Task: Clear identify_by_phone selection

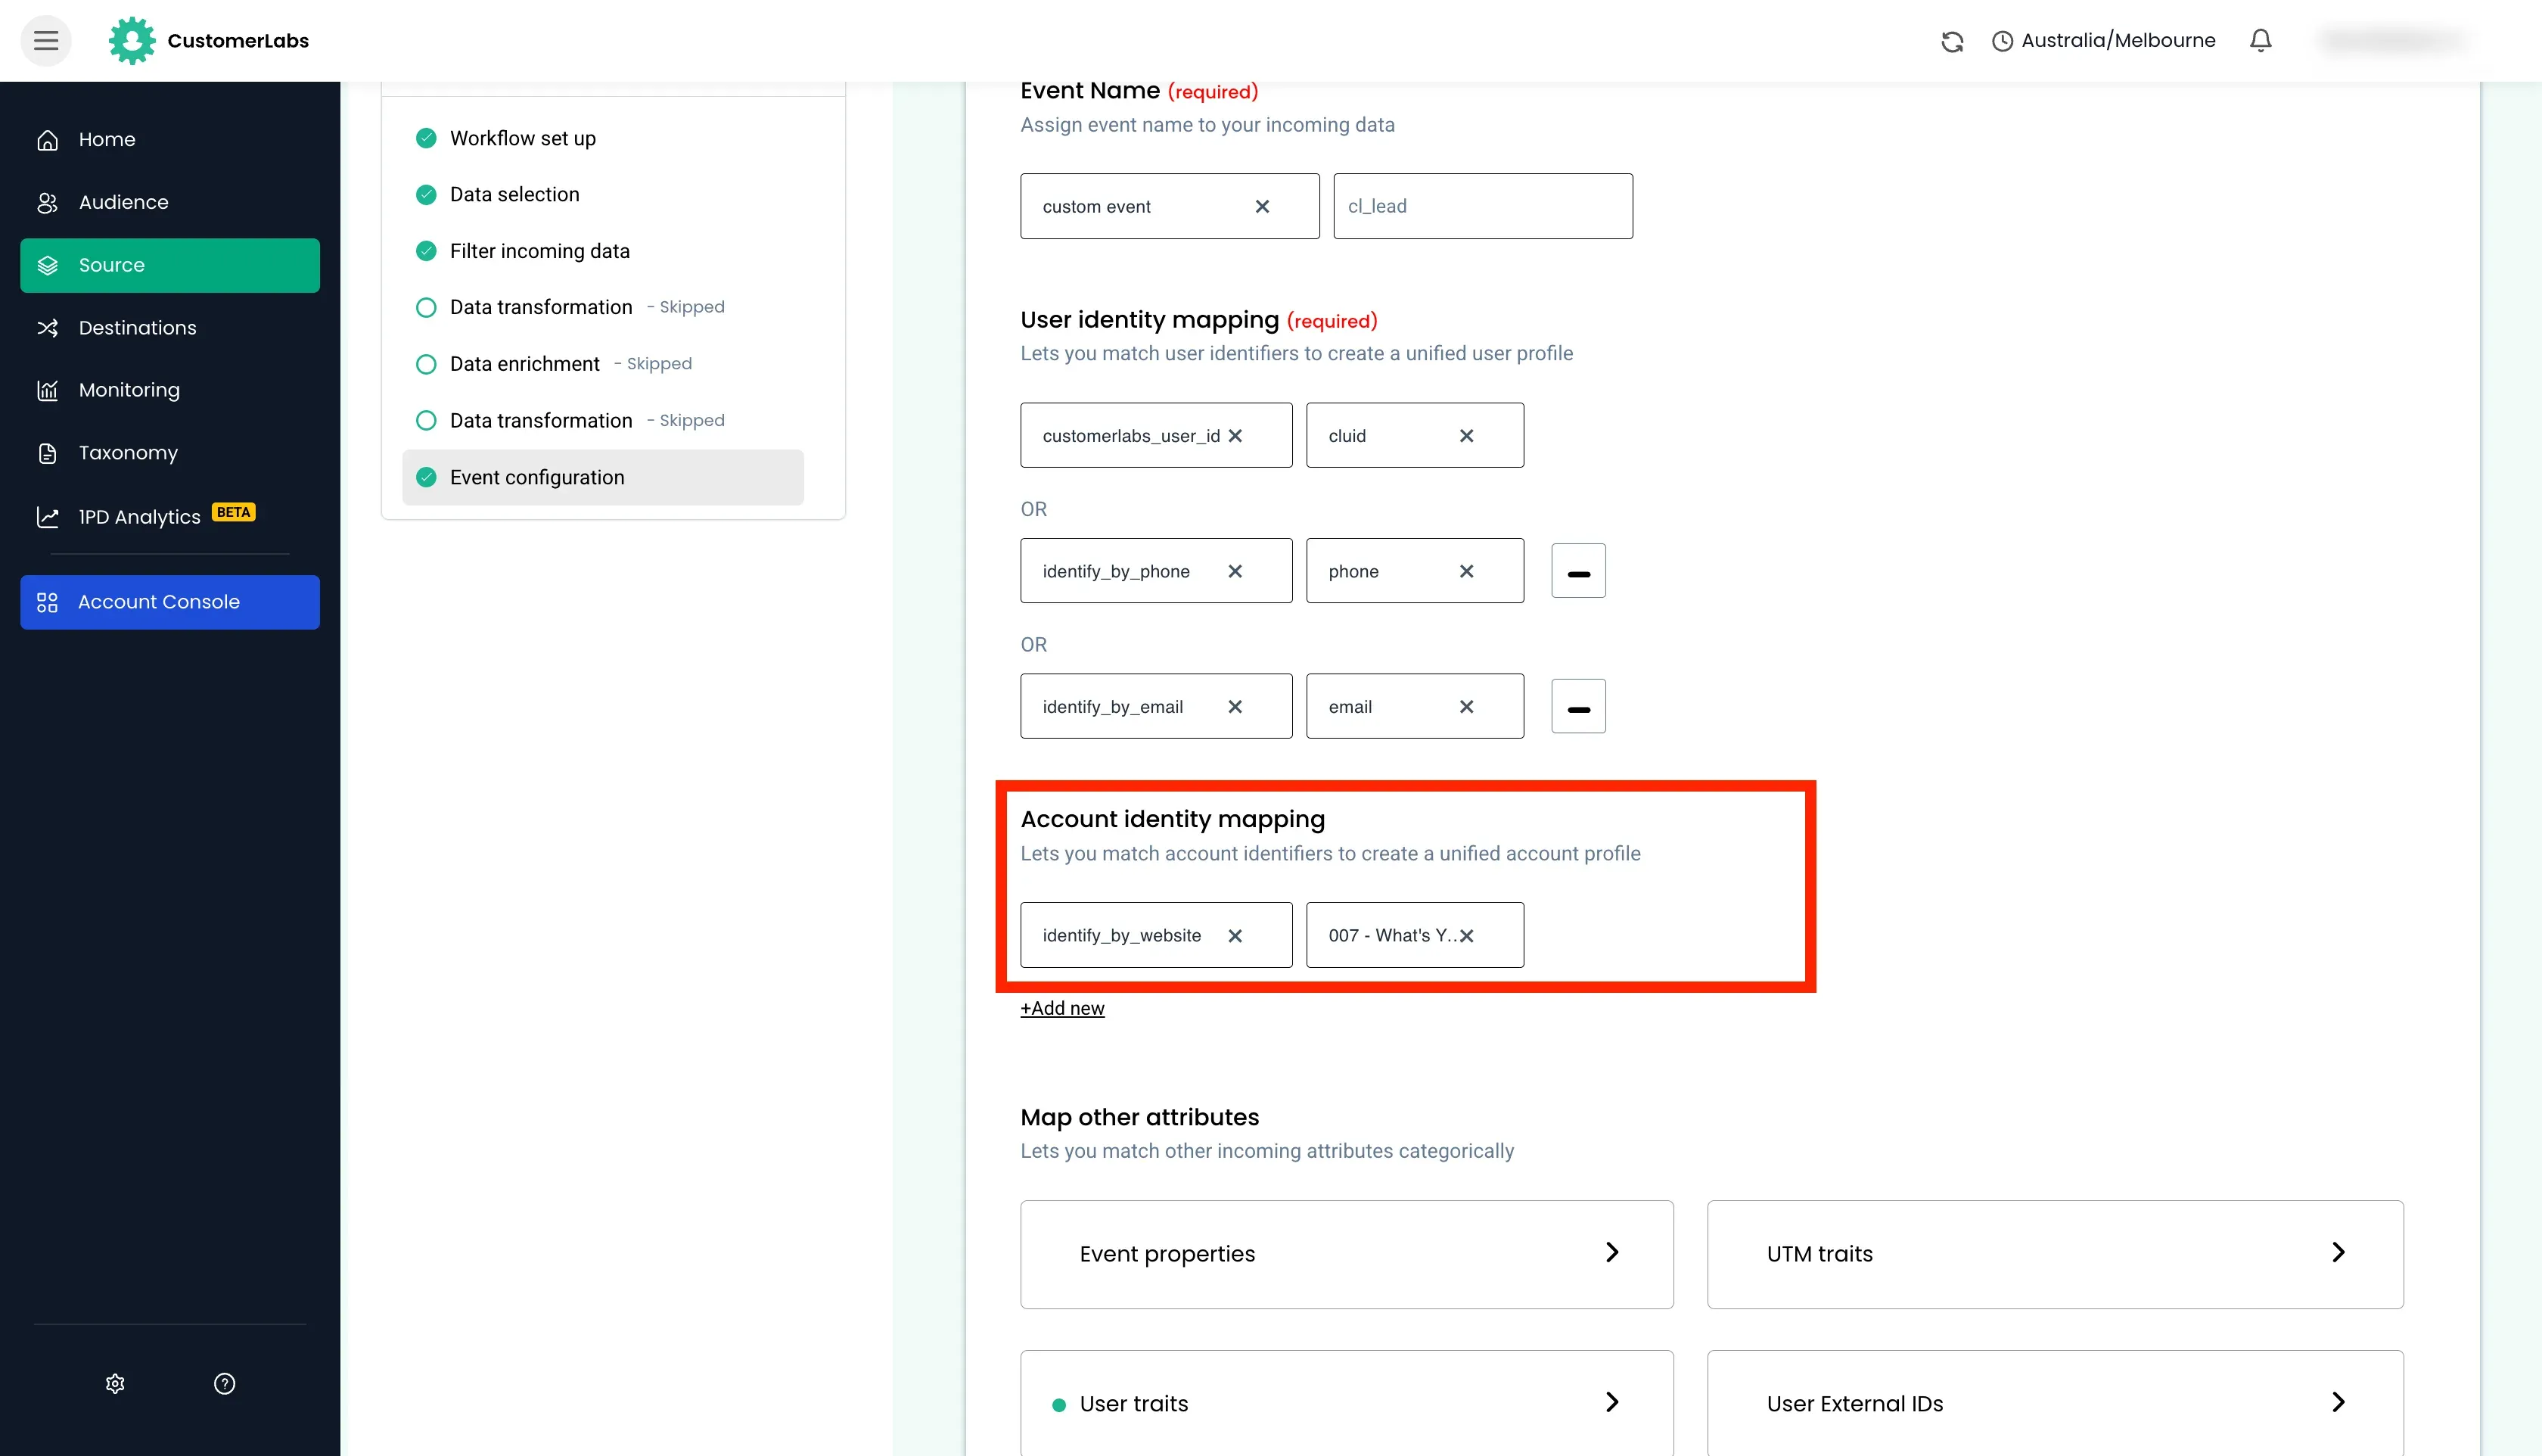Action: pyautogui.click(x=1235, y=571)
